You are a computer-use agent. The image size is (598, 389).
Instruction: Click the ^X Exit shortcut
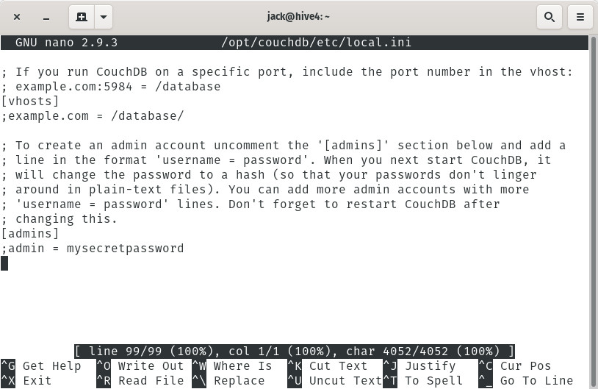26,381
